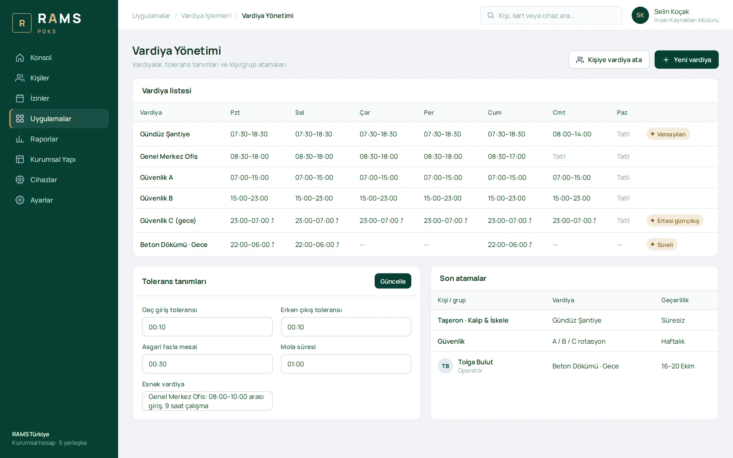Screen dimensions: 733x458
Task: Click the Kişiye vardiya ata button
Action: coord(609,60)
